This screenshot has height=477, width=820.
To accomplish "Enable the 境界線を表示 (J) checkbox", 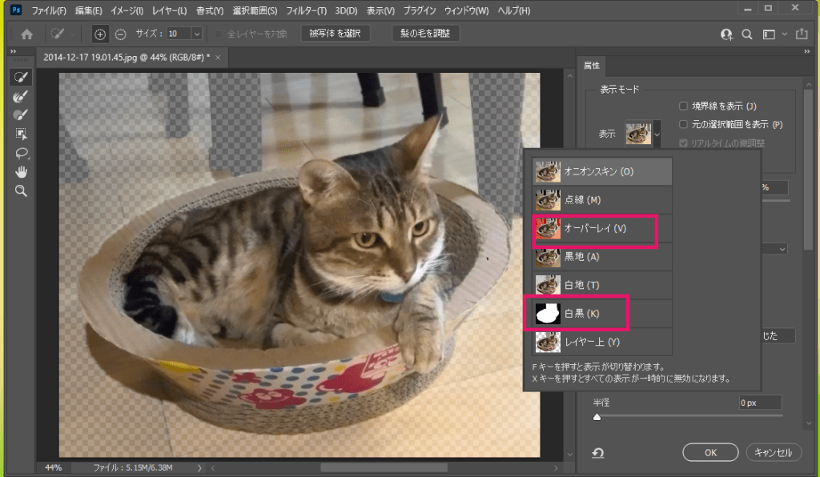I will [x=683, y=106].
